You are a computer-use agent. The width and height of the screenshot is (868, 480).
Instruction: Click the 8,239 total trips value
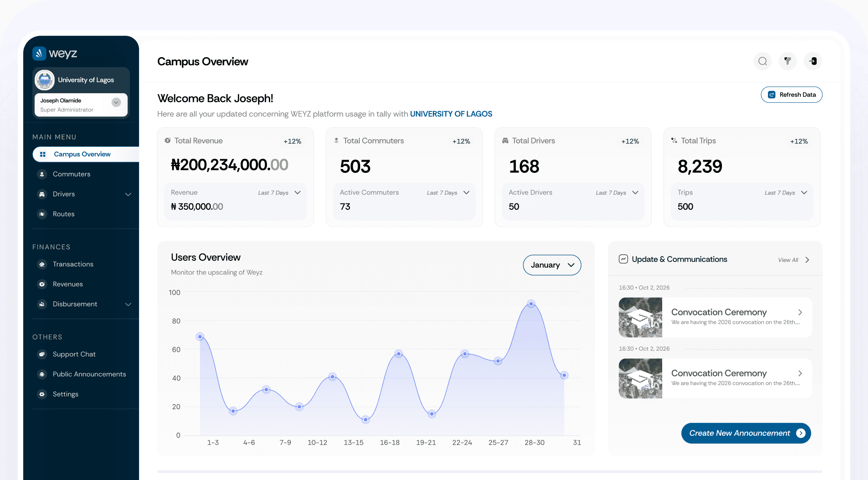tap(700, 167)
